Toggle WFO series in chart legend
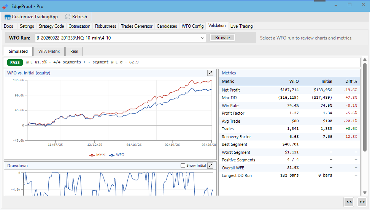The height and width of the screenshot is (210, 370). pyautogui.click(x=117, y=155)
